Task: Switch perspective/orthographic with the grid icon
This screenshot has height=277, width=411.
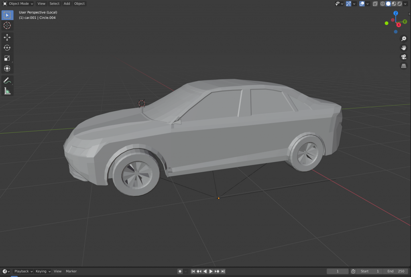Action: coord(404,66)
